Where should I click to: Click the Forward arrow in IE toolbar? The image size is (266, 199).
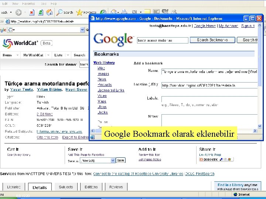point(18,13)
